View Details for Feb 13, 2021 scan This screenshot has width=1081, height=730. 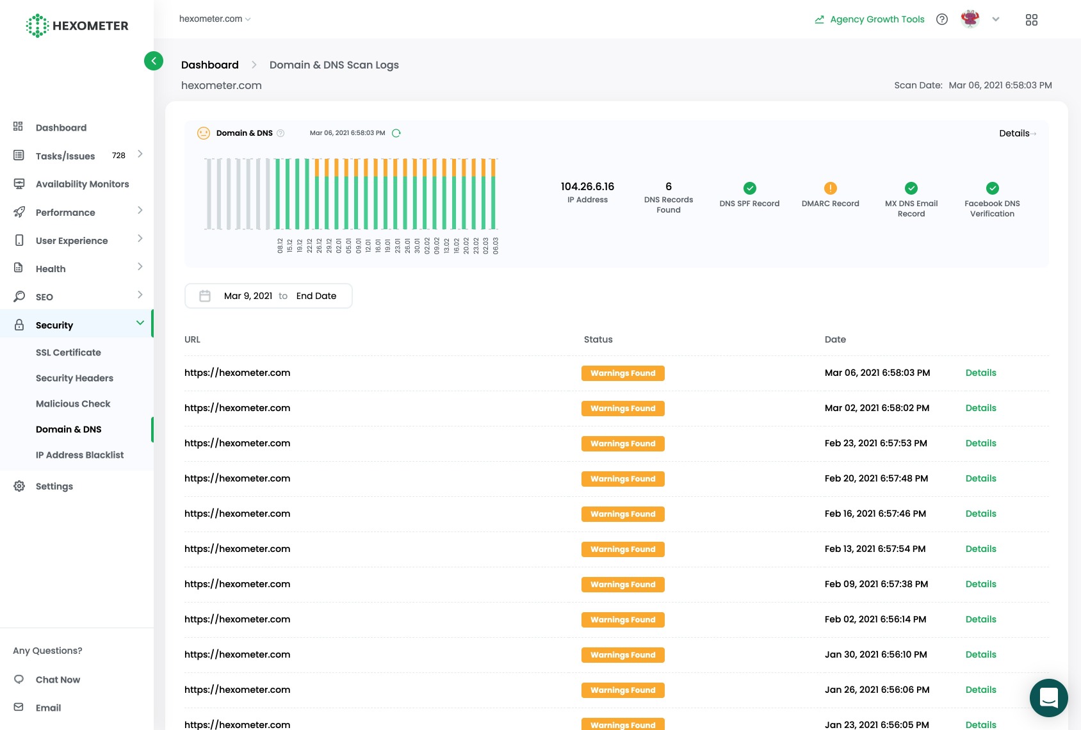[980, 549]
